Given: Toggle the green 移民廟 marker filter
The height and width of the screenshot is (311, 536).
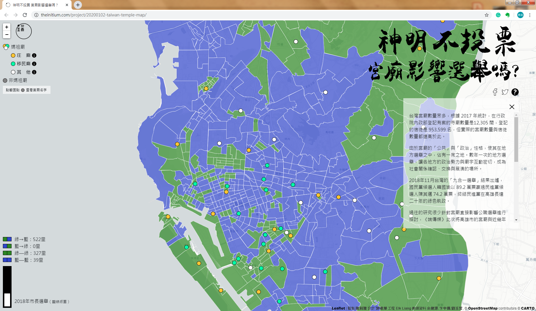Looking at the screenshot, I should [x=13, y=64].
